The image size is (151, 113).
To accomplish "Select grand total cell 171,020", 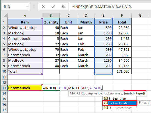I will click(x=122, y=71).
